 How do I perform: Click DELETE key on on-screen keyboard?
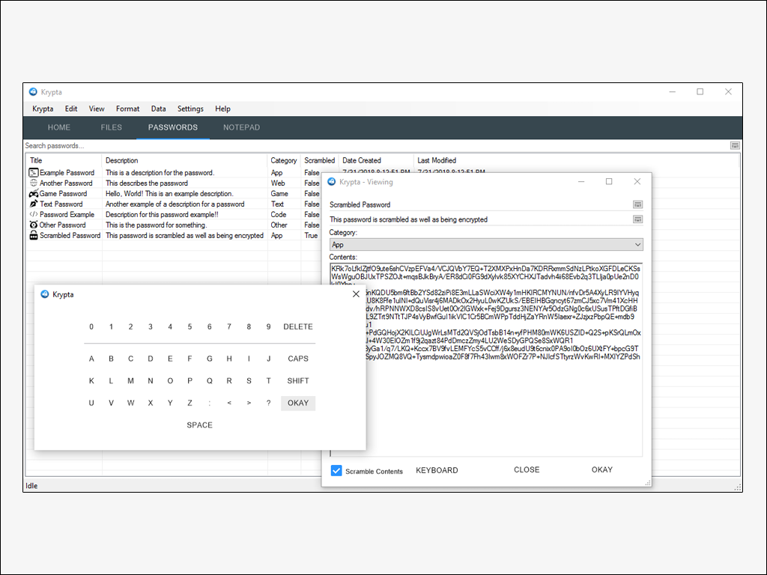pyautogui.click(x=298, y=326)
